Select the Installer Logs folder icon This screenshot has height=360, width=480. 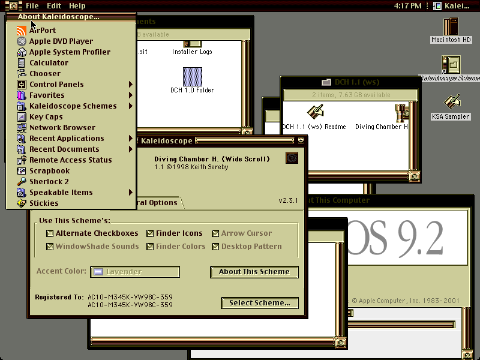[192, 43]
